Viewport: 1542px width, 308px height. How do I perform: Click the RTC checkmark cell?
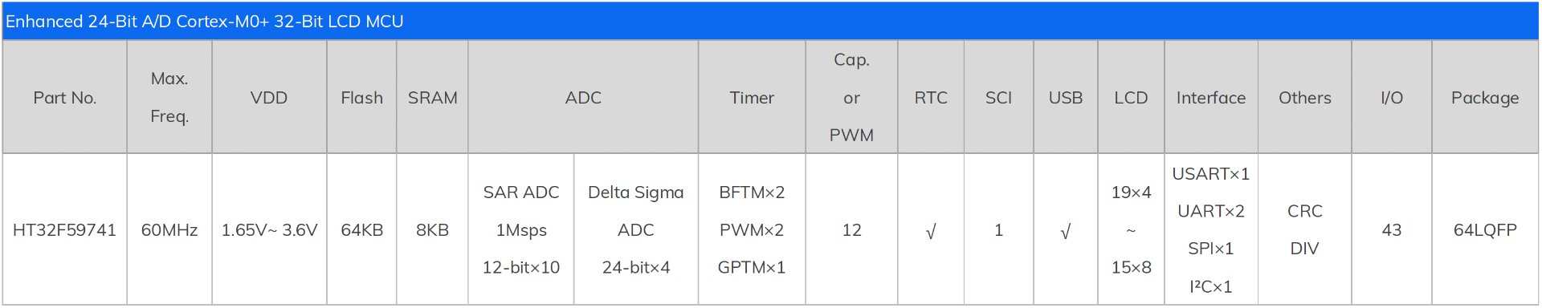tap(931, 230)
